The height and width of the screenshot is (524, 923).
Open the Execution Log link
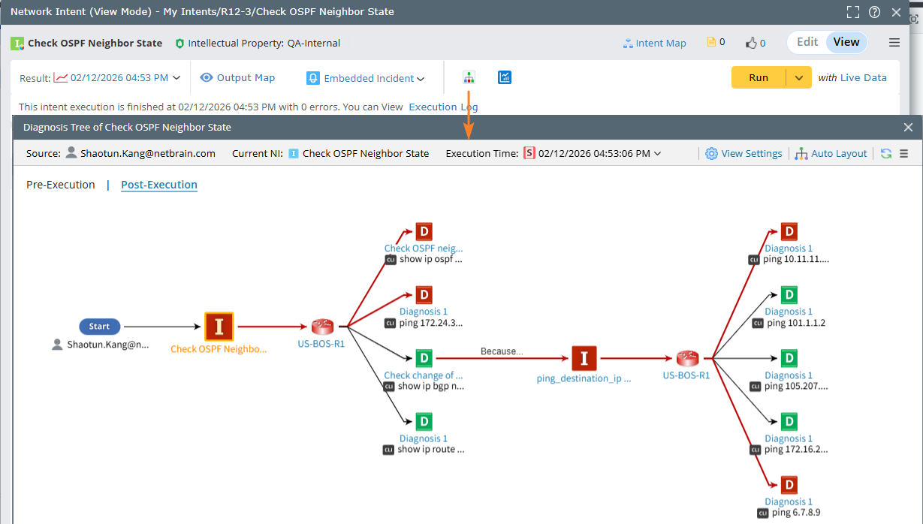(x=443, y=107)
